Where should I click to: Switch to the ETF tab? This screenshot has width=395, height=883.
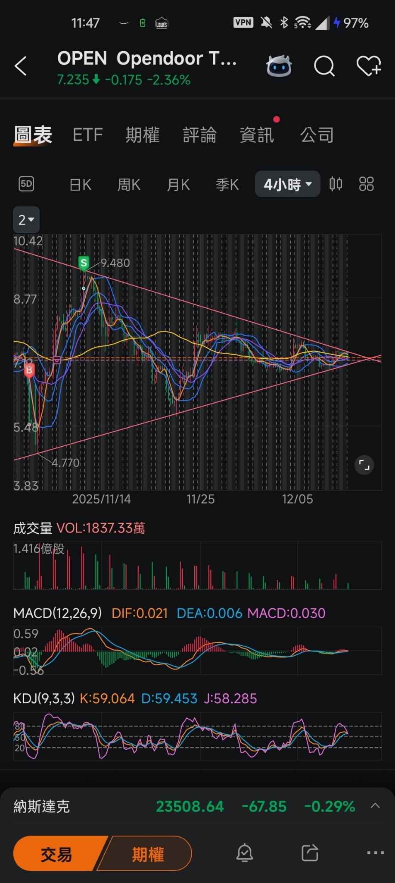pyautogui.click(x=88, y=135)
